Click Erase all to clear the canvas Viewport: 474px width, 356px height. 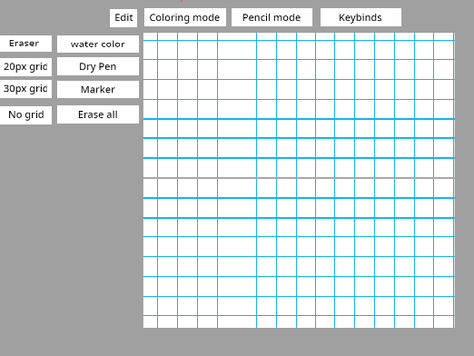tap(98, 114)
